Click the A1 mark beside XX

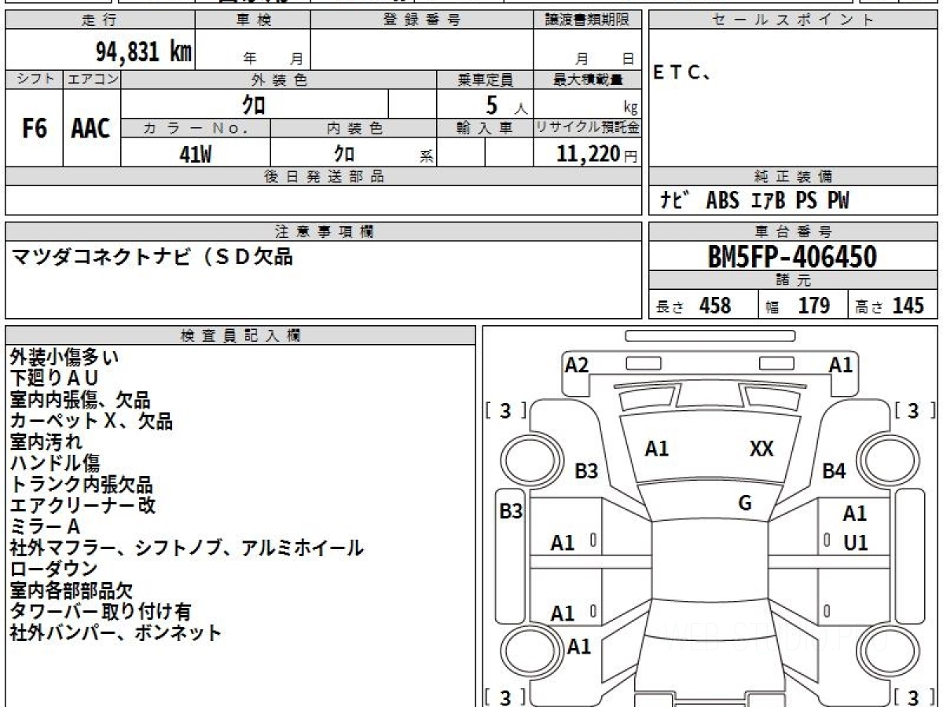click(x=657, y=449)
